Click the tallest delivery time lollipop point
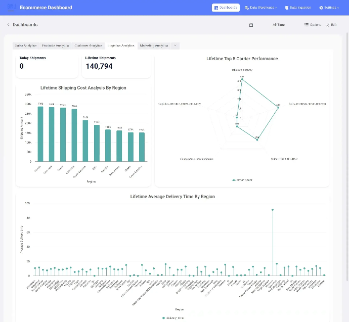This screenshot has height=322, width=349. coord(273,210)
